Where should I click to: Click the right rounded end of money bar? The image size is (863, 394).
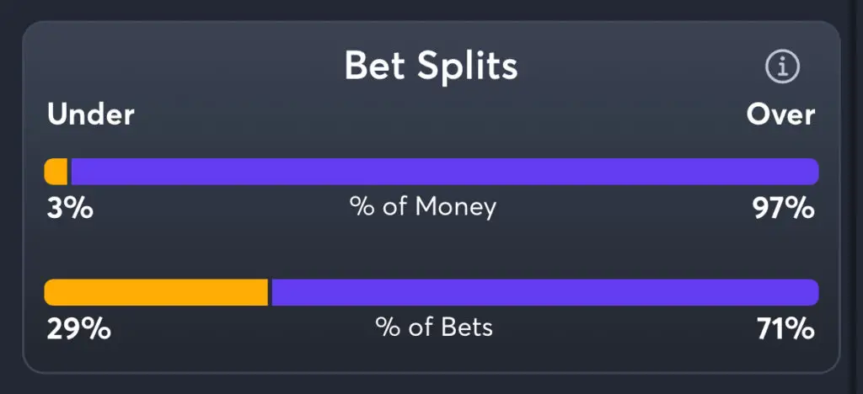[x=813, y=171]
